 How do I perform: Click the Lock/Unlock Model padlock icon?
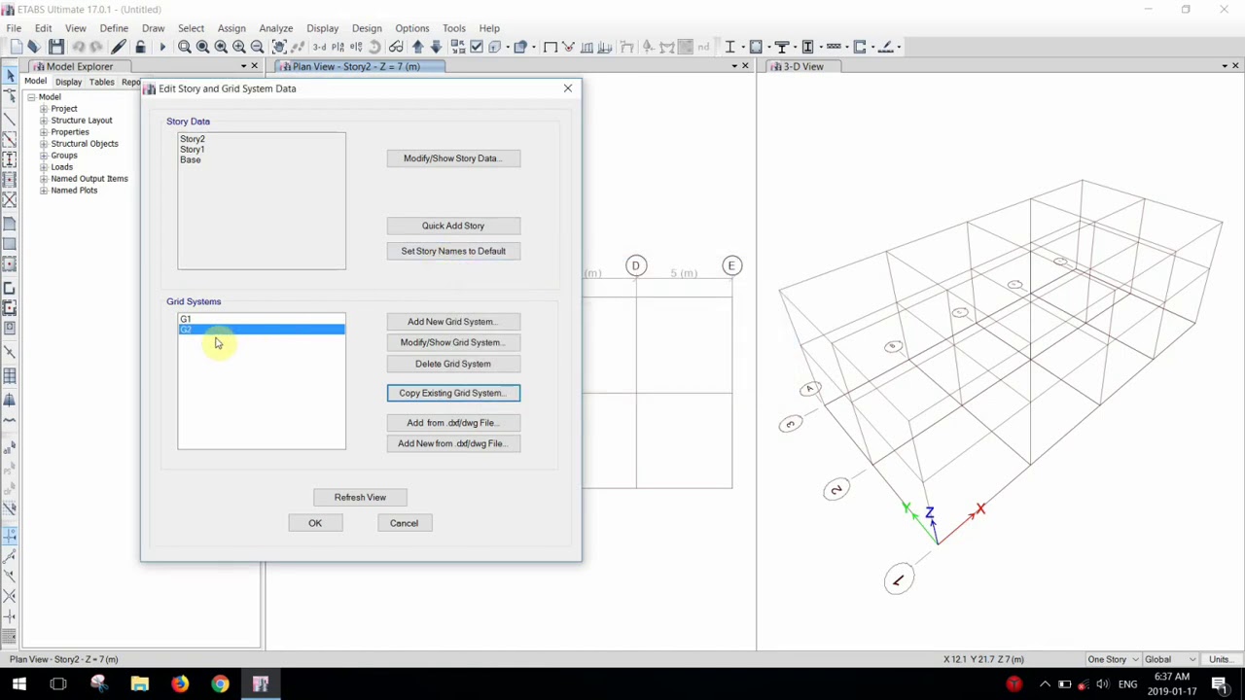pyautogui.click(x=140, y=47)
